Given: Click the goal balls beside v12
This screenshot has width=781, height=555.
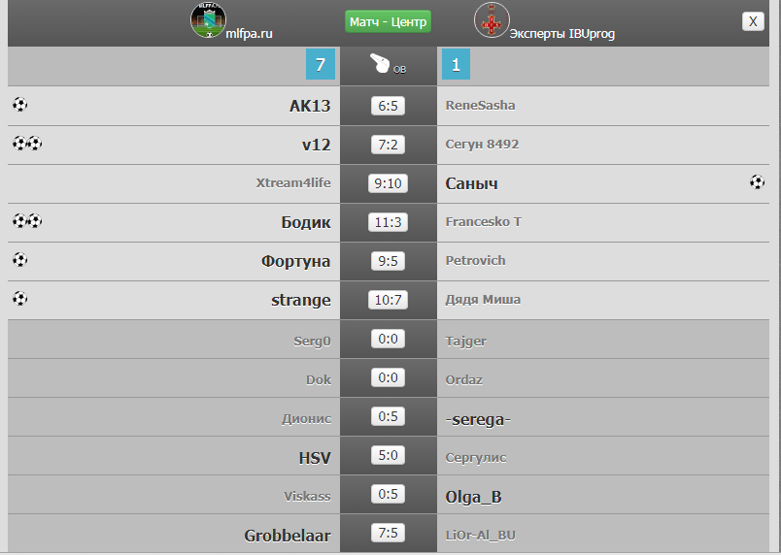Looking at the screenshot, I should click(27, 144).
